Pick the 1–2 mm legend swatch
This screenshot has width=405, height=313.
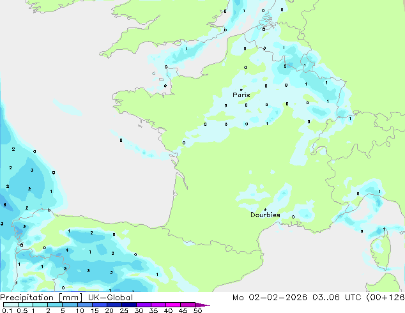(40, 305)
